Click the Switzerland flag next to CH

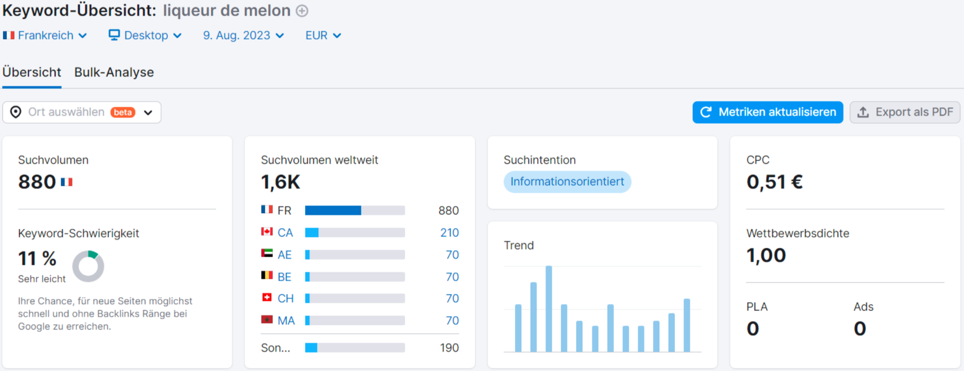(267, 298)
